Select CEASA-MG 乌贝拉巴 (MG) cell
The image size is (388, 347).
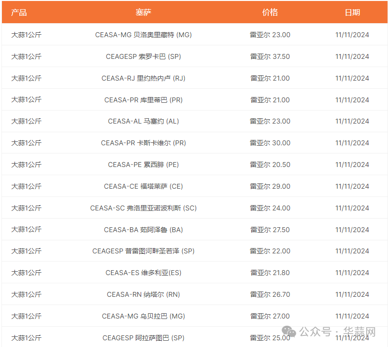click(144, 317)
